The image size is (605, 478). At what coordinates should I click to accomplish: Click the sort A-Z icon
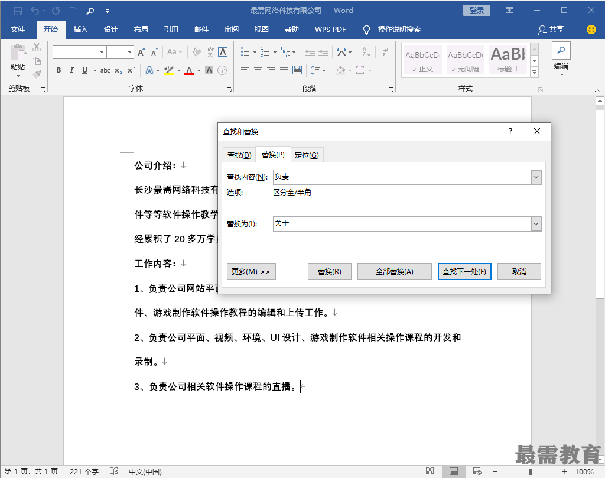coord(366,51)
